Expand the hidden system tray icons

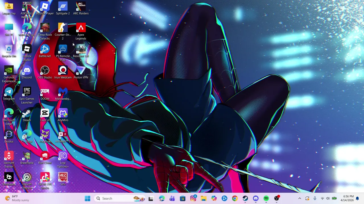(x=299, y=198)
